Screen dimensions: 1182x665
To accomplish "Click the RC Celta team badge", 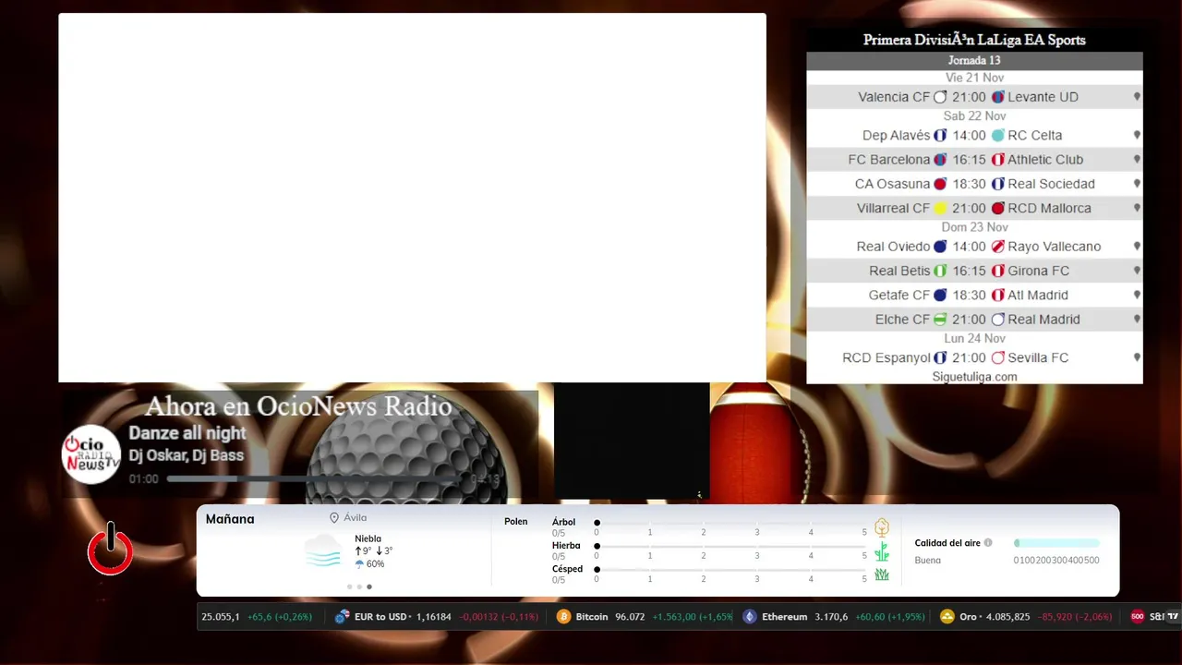I will (x=997, y=136).
